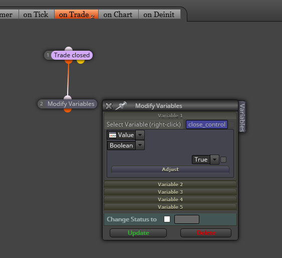This screenshot has width=282, height=258.
Task: Select the Trade closed block
Action: click(x=72, y=55)
